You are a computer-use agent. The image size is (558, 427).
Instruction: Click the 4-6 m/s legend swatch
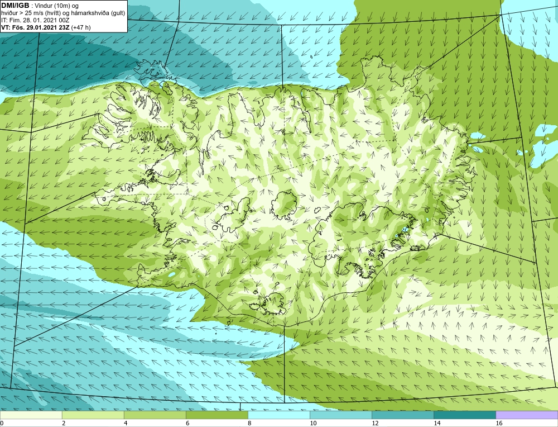coord(155,415)
